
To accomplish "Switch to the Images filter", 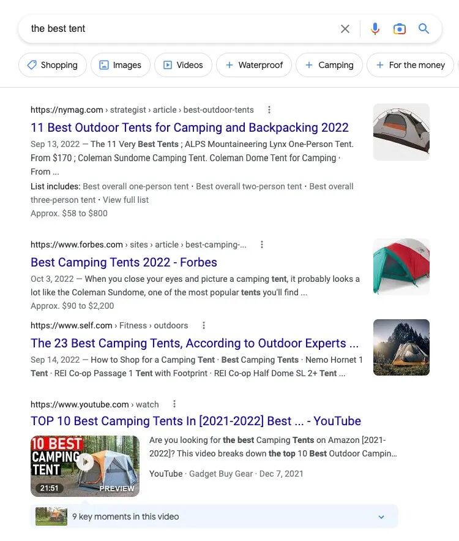I will pos(121,65).
